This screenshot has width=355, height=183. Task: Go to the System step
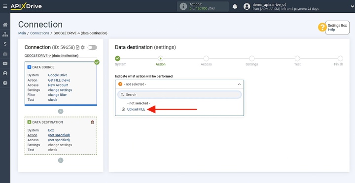click(117, 59)
